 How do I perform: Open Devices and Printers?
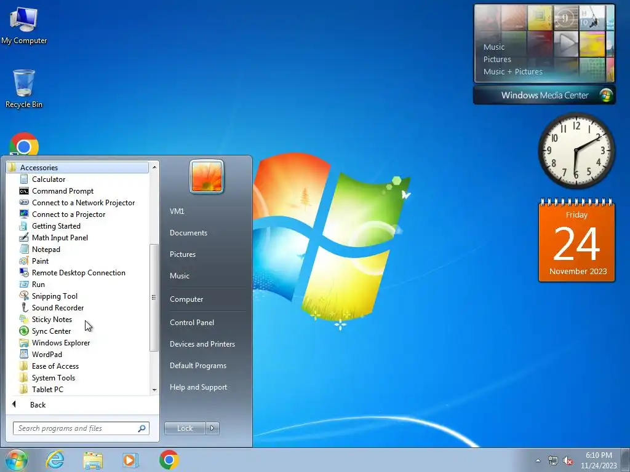click(202, 344)
